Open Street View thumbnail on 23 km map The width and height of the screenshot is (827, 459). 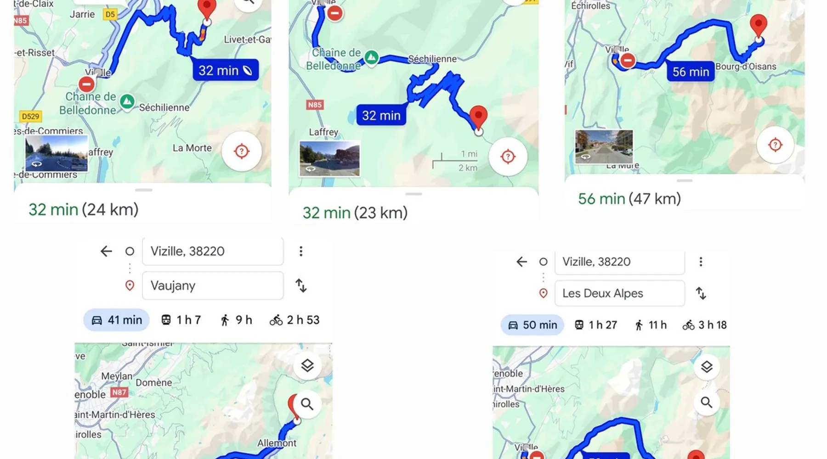click(x=329, y=158)
